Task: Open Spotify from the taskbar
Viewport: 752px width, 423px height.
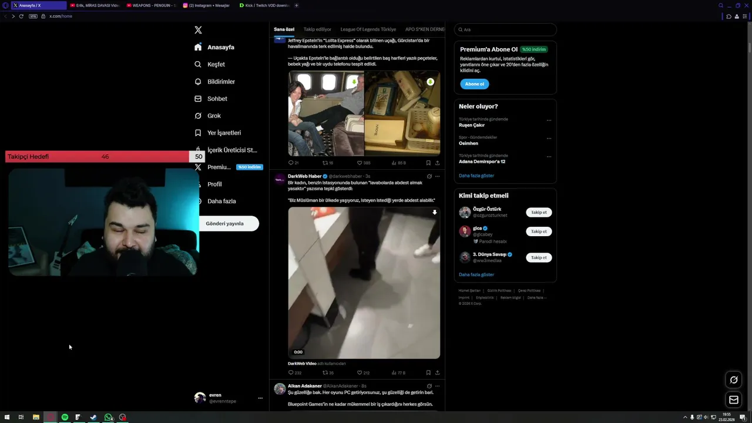Action: point(65,417)
